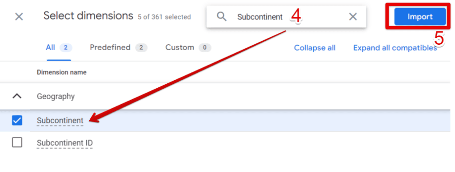Import the selected dimensions
The image size is (455, 172).
420,17
